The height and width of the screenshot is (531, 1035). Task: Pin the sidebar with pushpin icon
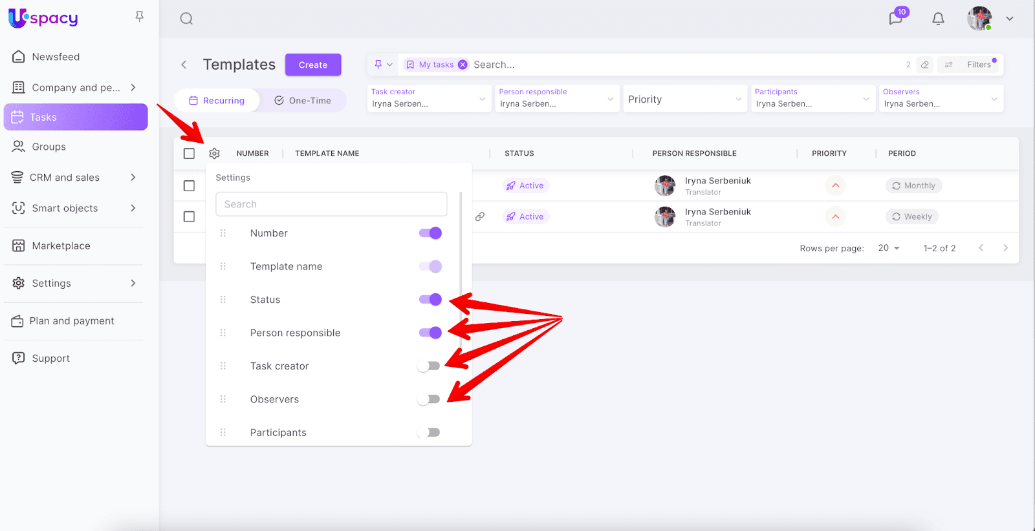click(139, 16)
